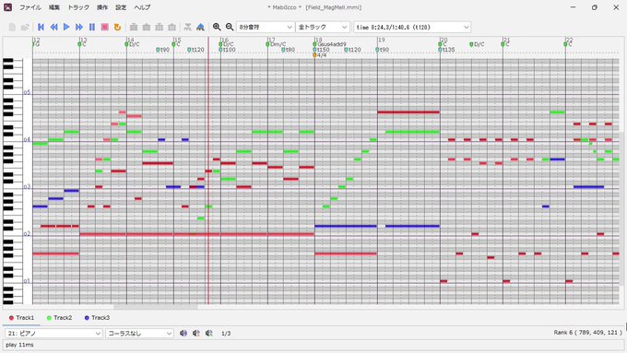Click first speaker icon next to chorus dropdown
627x353 pixels.
pos(183,333)
